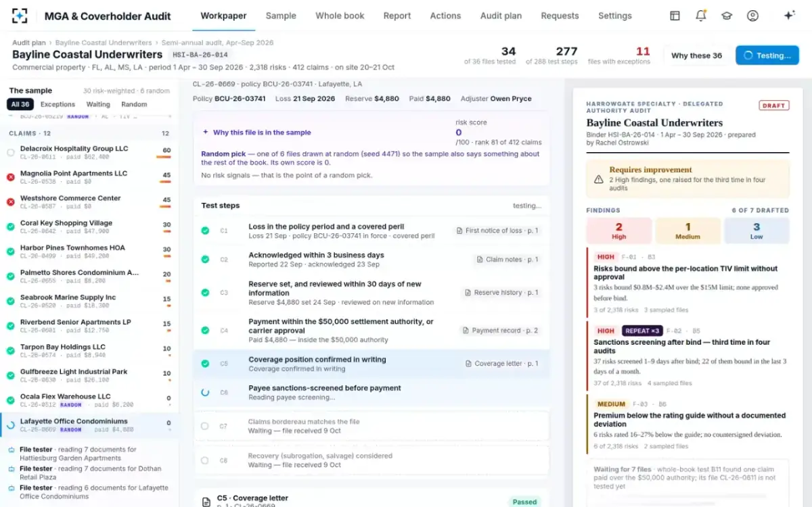Open the Sanctions screening after bind finding
The width and height of the screenshot is (812, 507).
click(x=688, y=356)
